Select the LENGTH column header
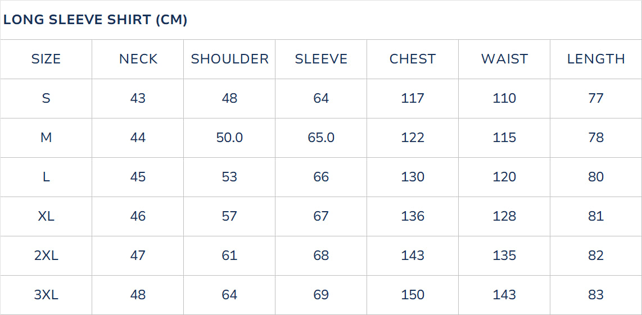The height and width of the screenshot is (315, 642). pos(596,59)
